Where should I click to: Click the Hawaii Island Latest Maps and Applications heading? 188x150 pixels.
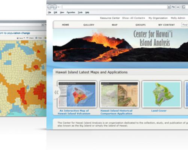click(91, 72)
